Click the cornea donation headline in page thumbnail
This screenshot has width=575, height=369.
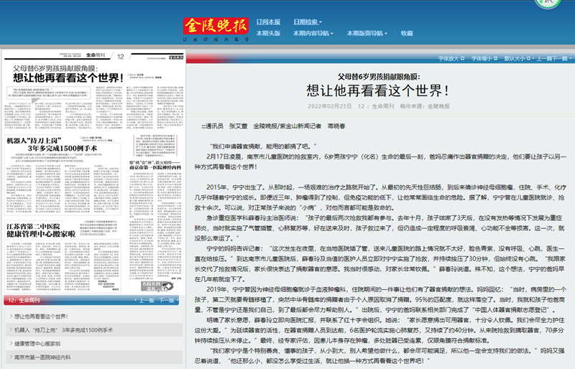tap(68, 75)
